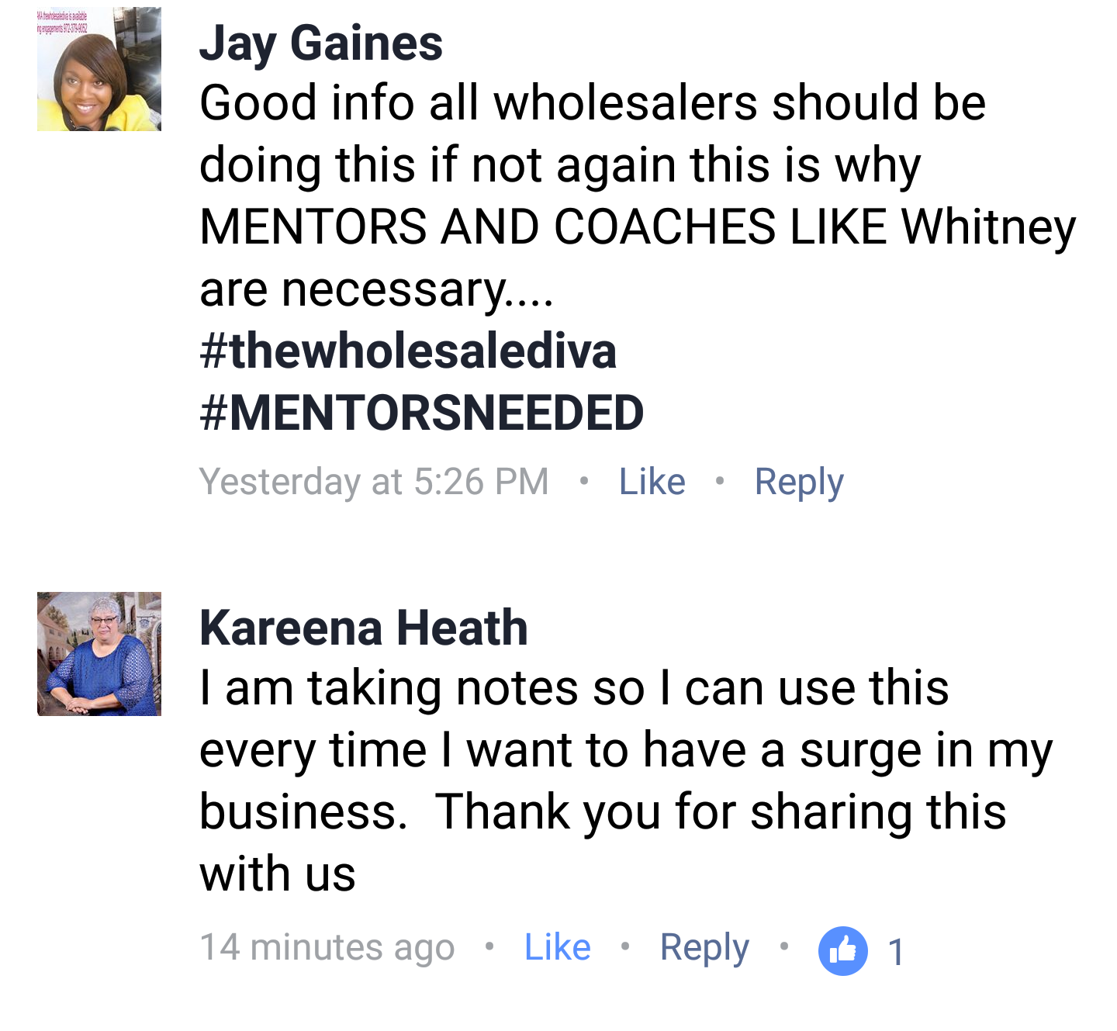This screenshot has height=1031, width=1117.
Task: Reply to Kareena Heath's comment
Action: [704, 948]
